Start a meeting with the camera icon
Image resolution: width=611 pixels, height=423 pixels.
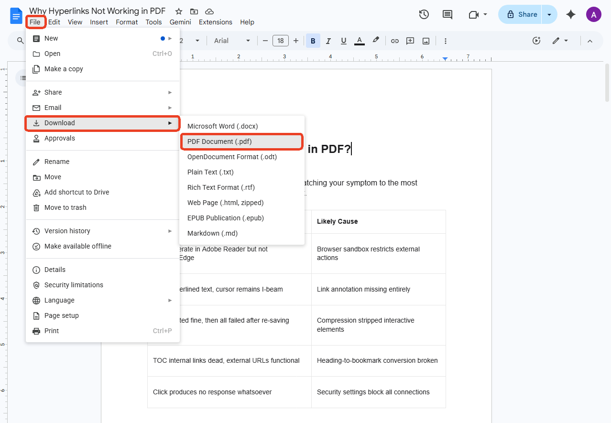coord(473,14)
